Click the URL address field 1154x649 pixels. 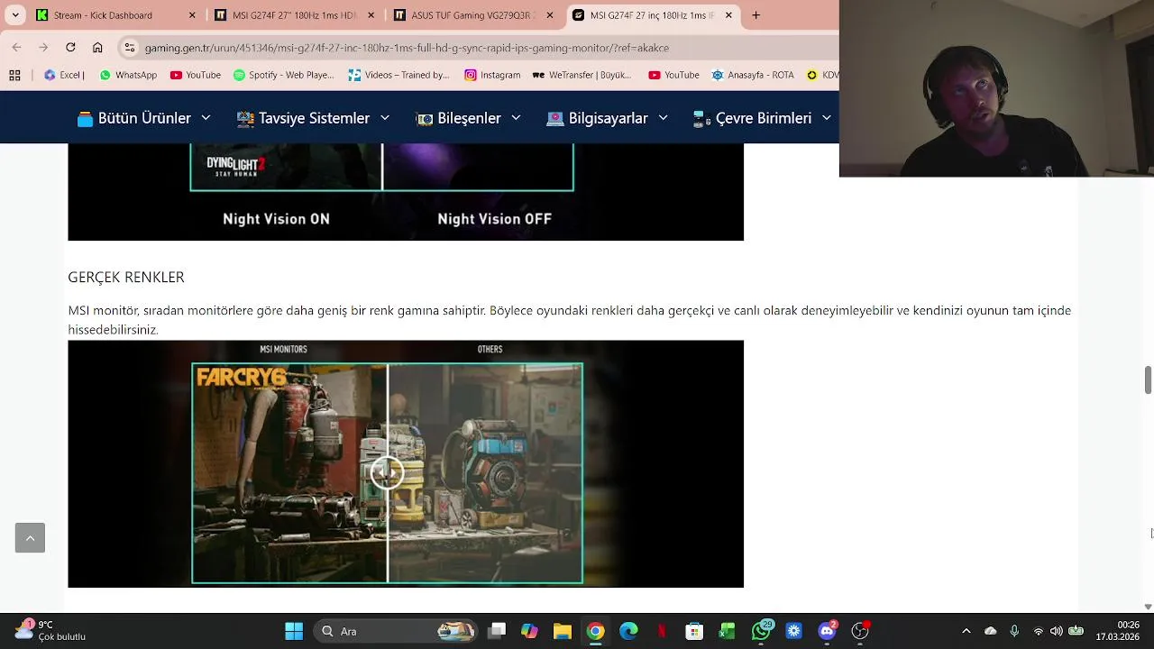tap(478, 48)
